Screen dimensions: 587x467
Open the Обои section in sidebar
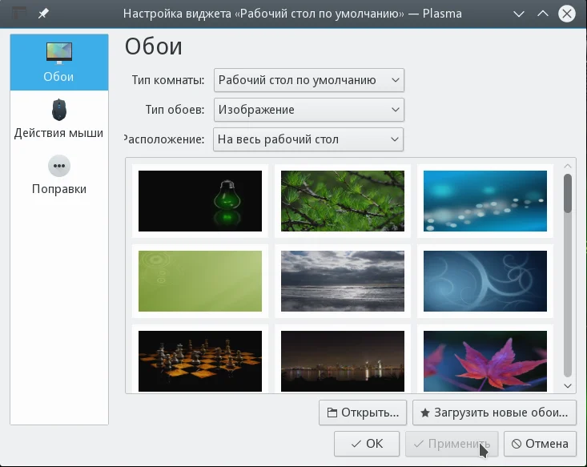[59, 62]
